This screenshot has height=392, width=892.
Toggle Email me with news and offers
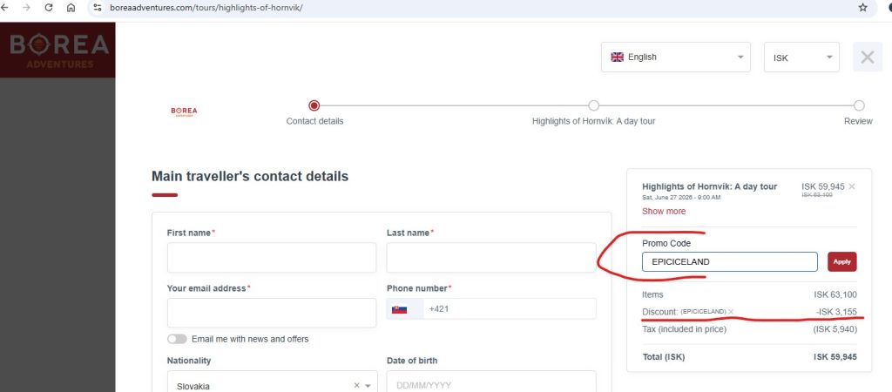coord(177,339)
